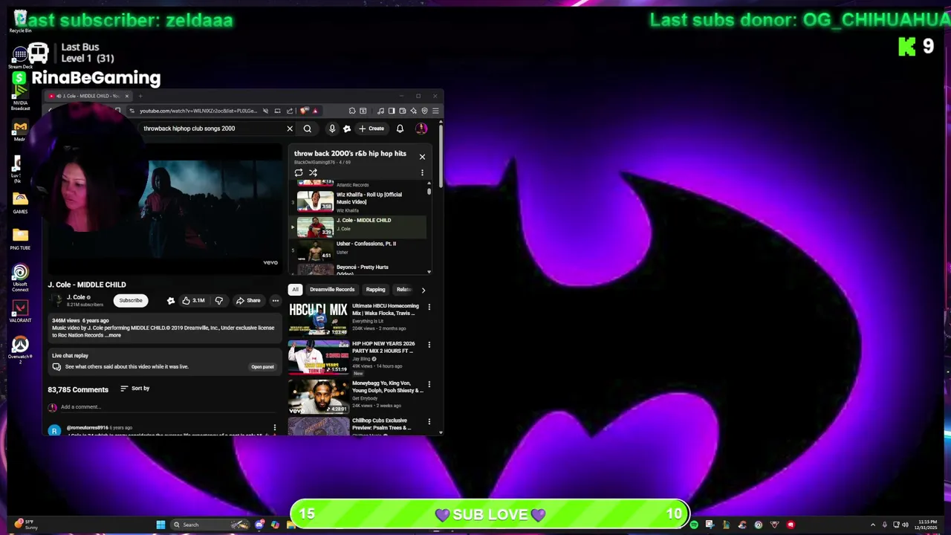Viewport: 951px width, 535px height.
Task: Open the live chat replay panel
Action: tap(262, 367)
